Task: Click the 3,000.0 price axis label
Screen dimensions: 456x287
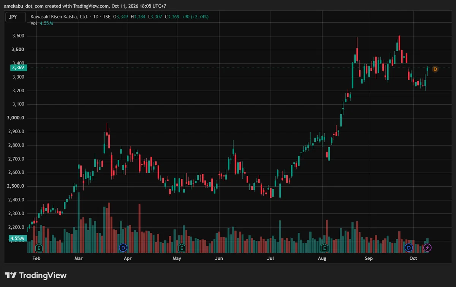Action: tap(16, 118)
